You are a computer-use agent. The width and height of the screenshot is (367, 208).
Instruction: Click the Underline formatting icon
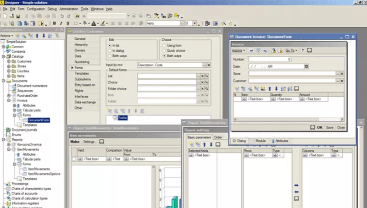click(68, 23)
